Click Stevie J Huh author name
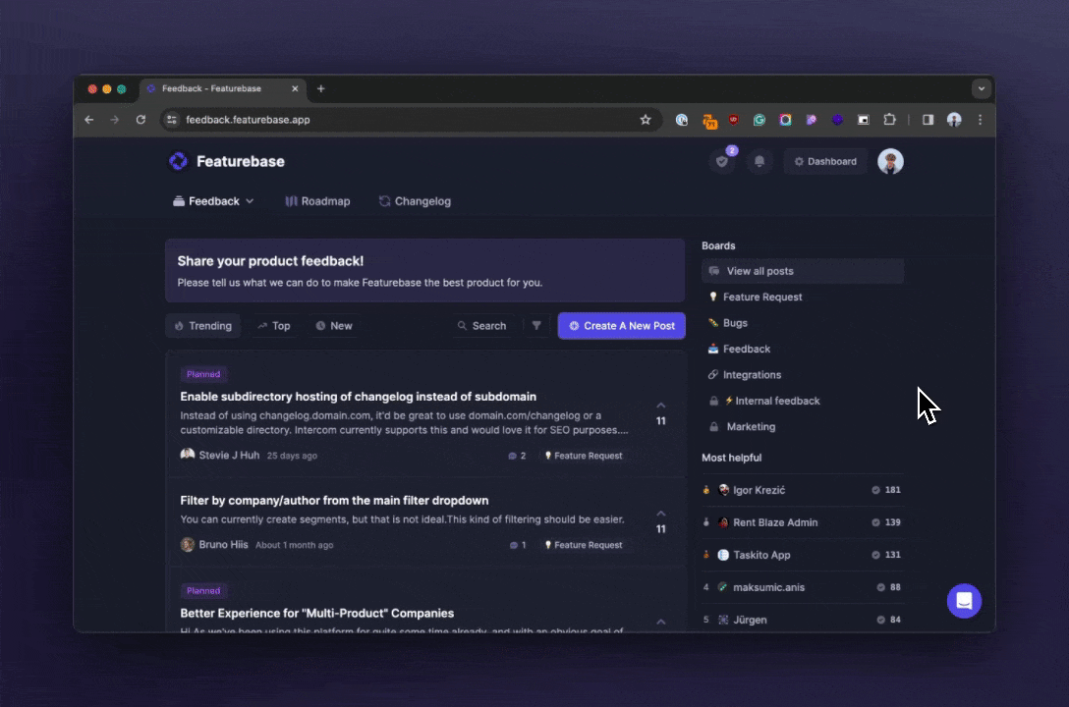This screenshot has height=707, width=1069. [229, 455]
